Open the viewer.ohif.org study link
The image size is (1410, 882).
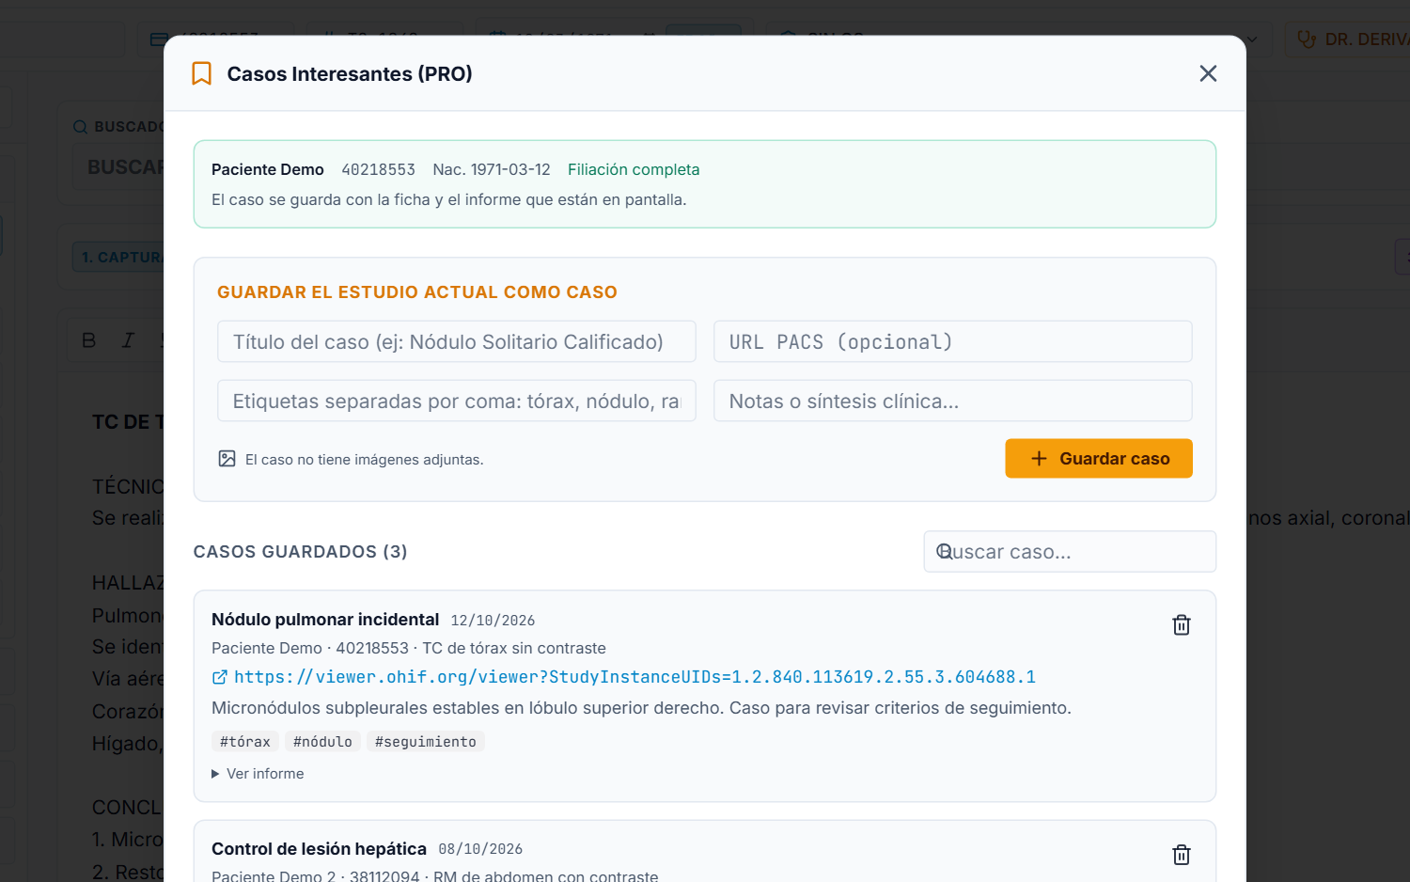[x=634, y=677]
